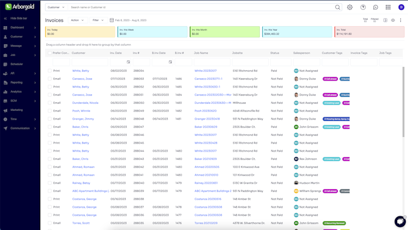Screen dimensions: 408x230
Task: Open job link Granger 20230418
Action: pos(207,119)
